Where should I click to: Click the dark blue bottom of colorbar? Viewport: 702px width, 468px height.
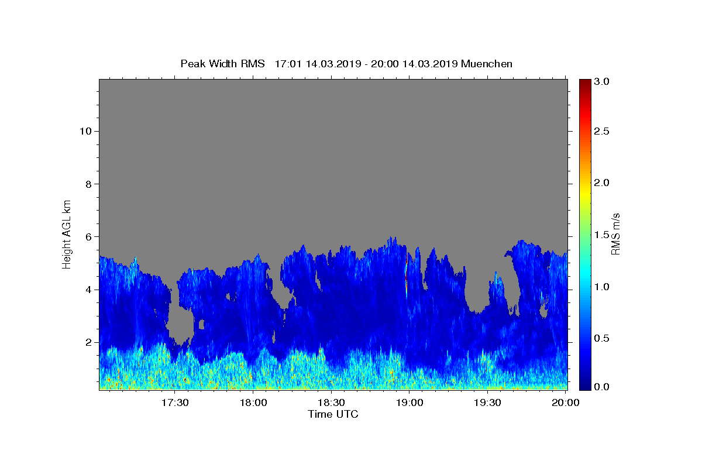[584, 385]
